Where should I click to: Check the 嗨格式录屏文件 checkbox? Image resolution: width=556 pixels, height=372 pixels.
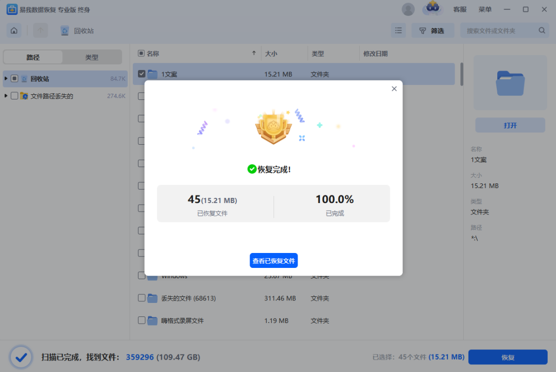click(142, 320)
